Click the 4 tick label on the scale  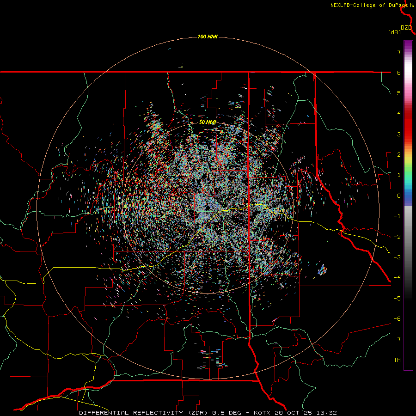point(399,114)
